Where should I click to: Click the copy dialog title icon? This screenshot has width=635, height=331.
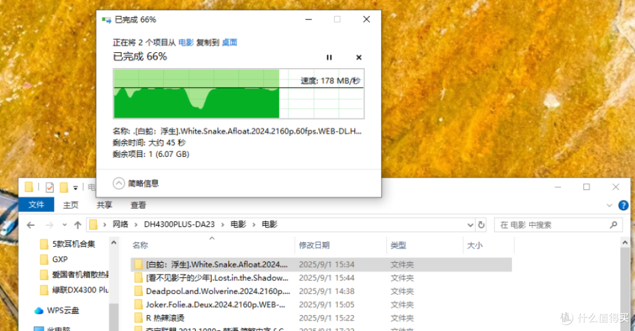click(x=106, y=19)
